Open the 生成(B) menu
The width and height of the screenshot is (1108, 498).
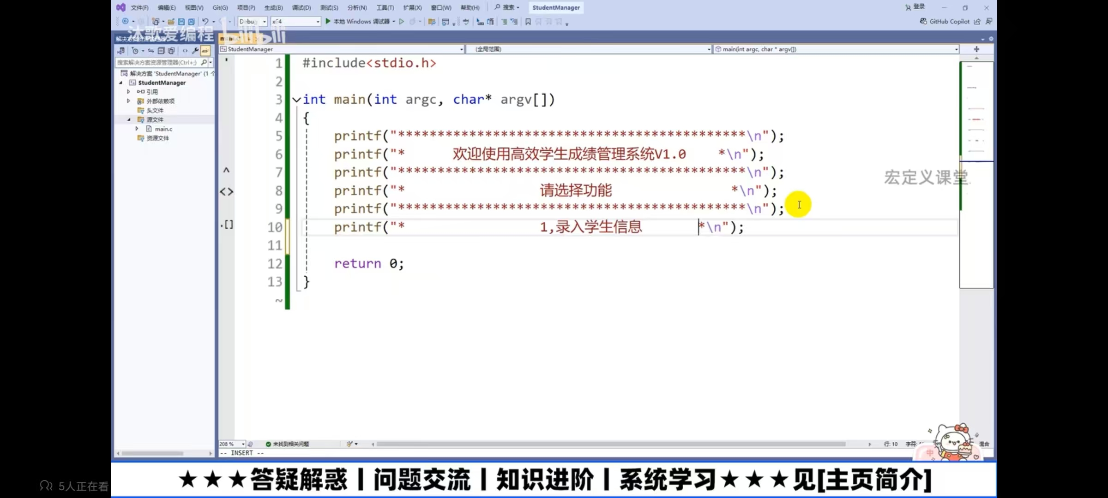tap(273, 7)
